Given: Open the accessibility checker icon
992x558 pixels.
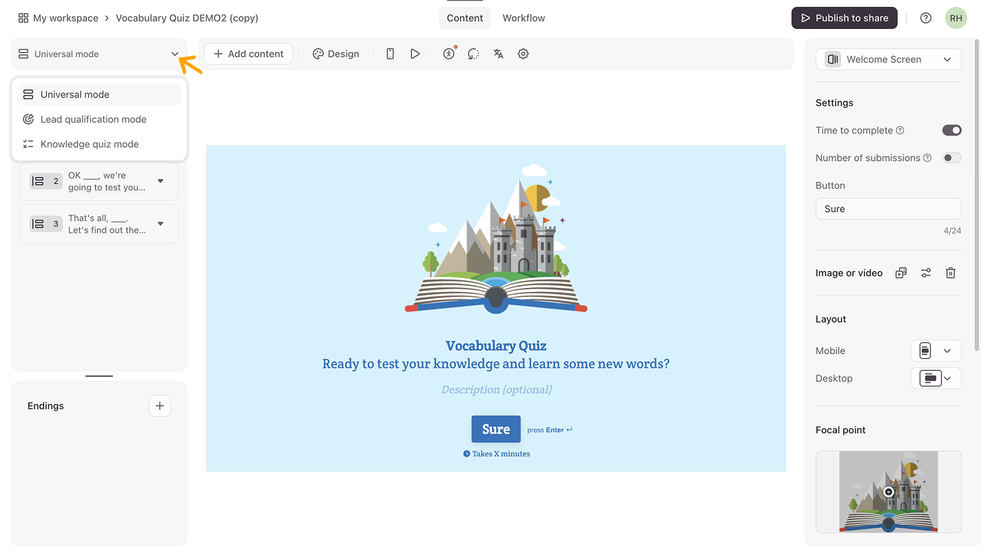Looking at the screenshot, I should (449, 54).
